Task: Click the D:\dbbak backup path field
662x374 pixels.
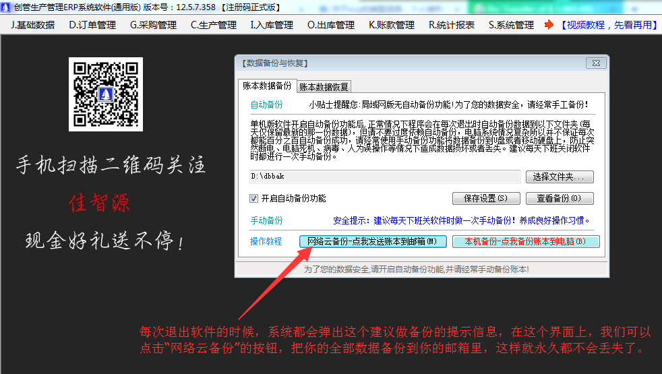Action: click(385, 177)
